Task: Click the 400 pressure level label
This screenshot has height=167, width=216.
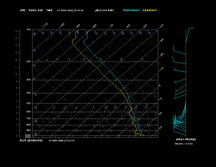Action: point(28,93)
